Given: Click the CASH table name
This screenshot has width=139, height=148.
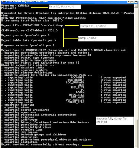Looking at the screenshot, I should pyautogui.click(x=81, y=85).
